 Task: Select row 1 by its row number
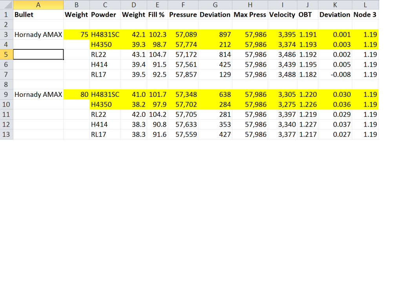click(6, 15)
